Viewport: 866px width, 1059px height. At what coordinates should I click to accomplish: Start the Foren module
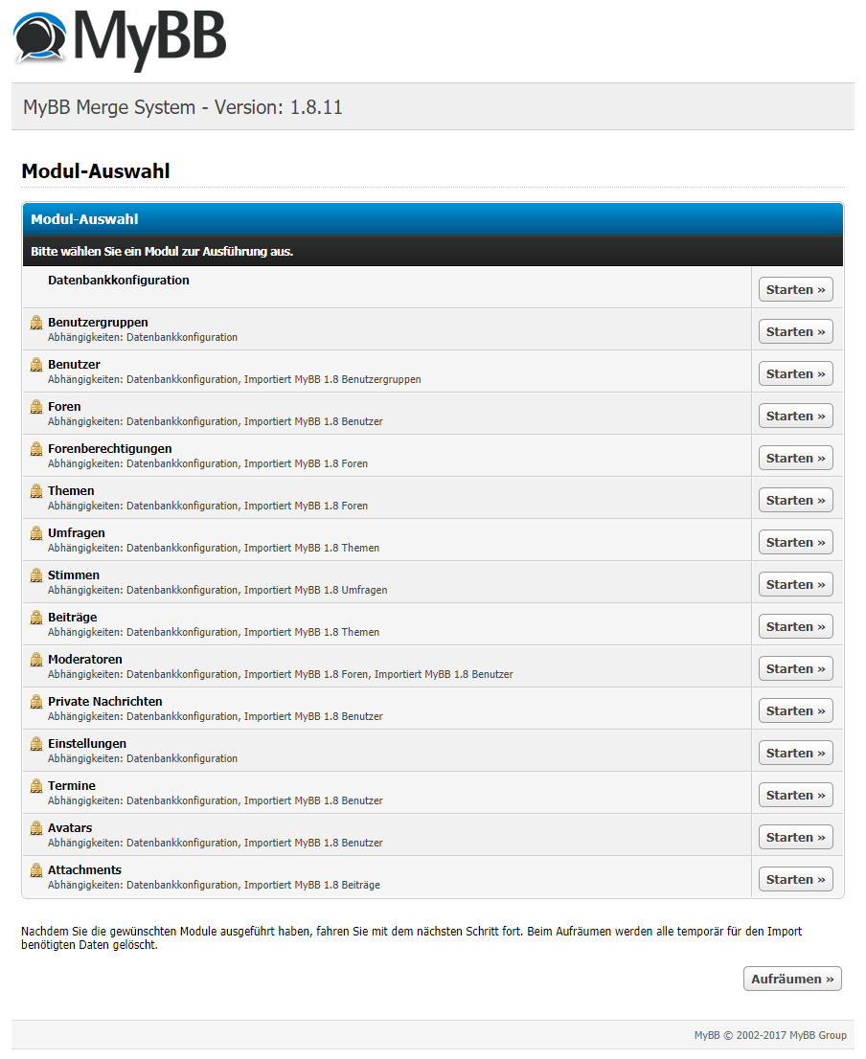[796, 416]
